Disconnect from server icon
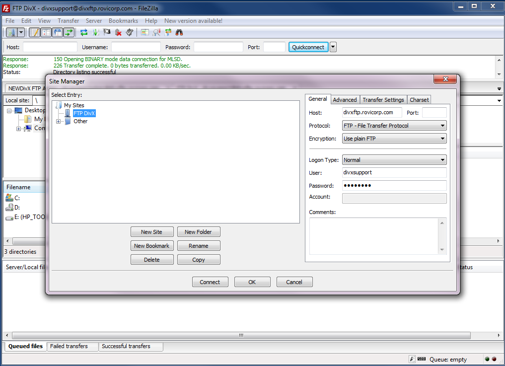Image resolution: width=505 pixels, height=366 pixels. point(118,32)
